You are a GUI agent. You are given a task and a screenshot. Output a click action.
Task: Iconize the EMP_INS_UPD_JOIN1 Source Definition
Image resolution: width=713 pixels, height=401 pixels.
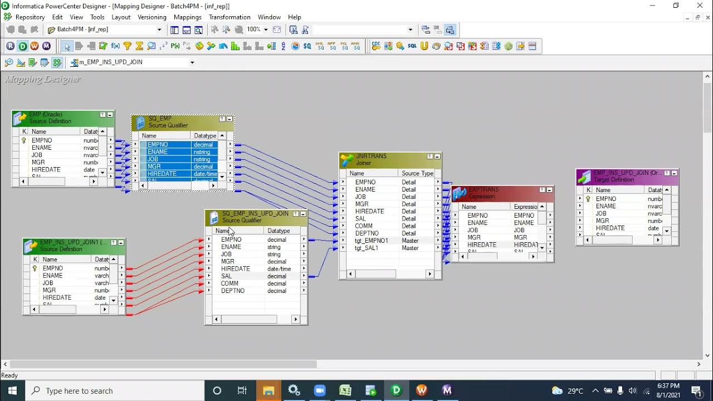point(121,242)
